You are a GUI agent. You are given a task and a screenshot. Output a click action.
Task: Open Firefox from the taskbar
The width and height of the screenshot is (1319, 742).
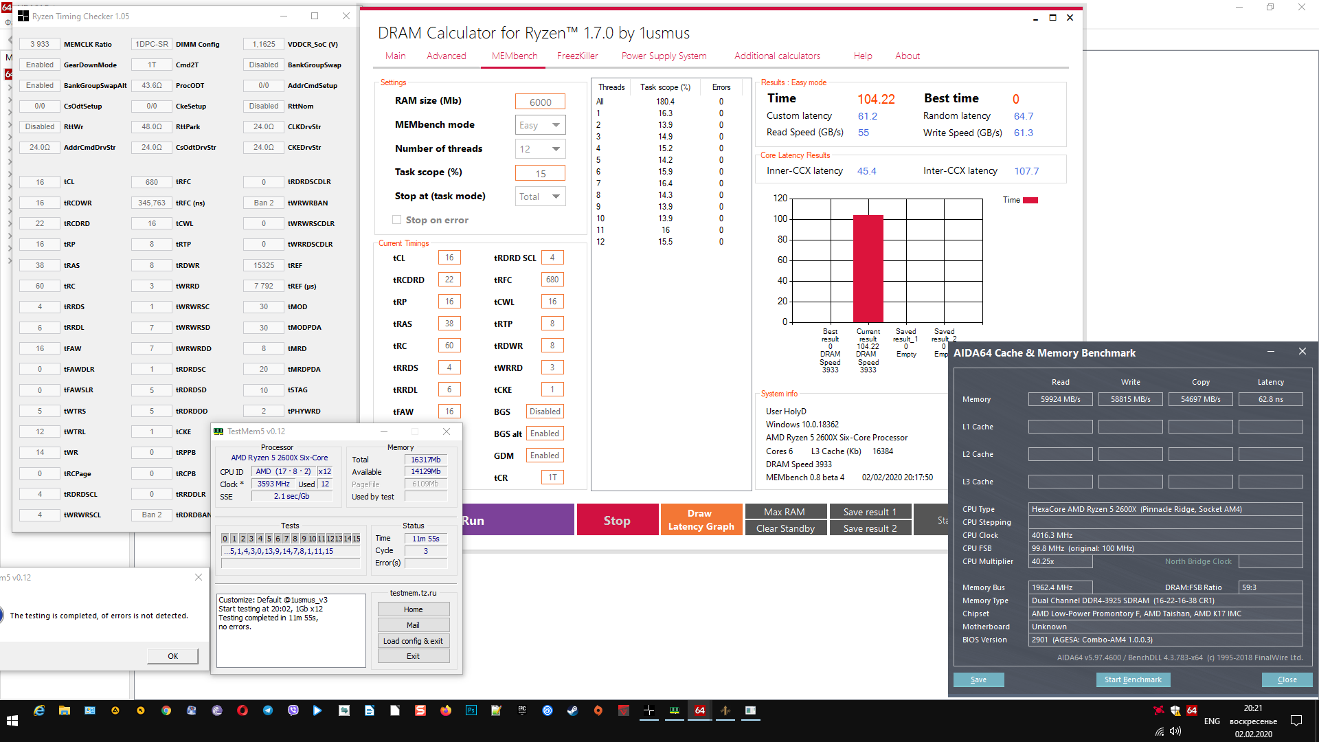446,710
